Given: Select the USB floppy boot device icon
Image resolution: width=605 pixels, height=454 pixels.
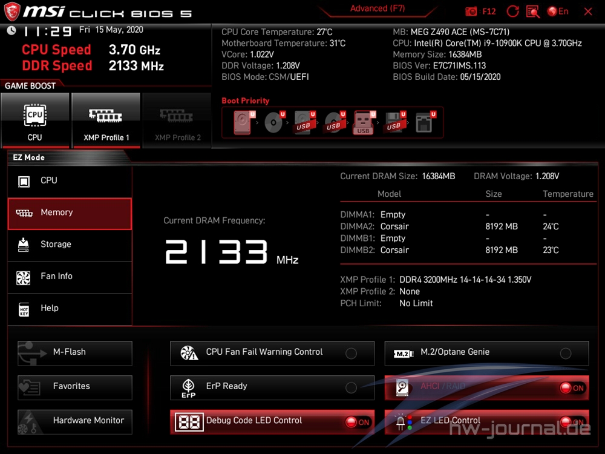Looking at the screenshot, I should (394, 122).
